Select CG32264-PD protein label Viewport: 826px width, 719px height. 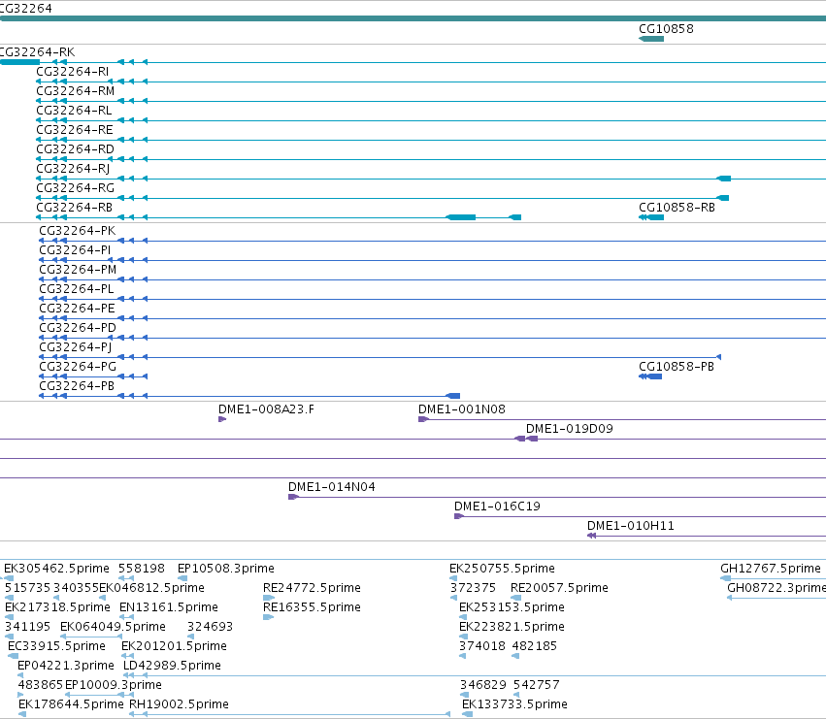(x=78, y=328)
